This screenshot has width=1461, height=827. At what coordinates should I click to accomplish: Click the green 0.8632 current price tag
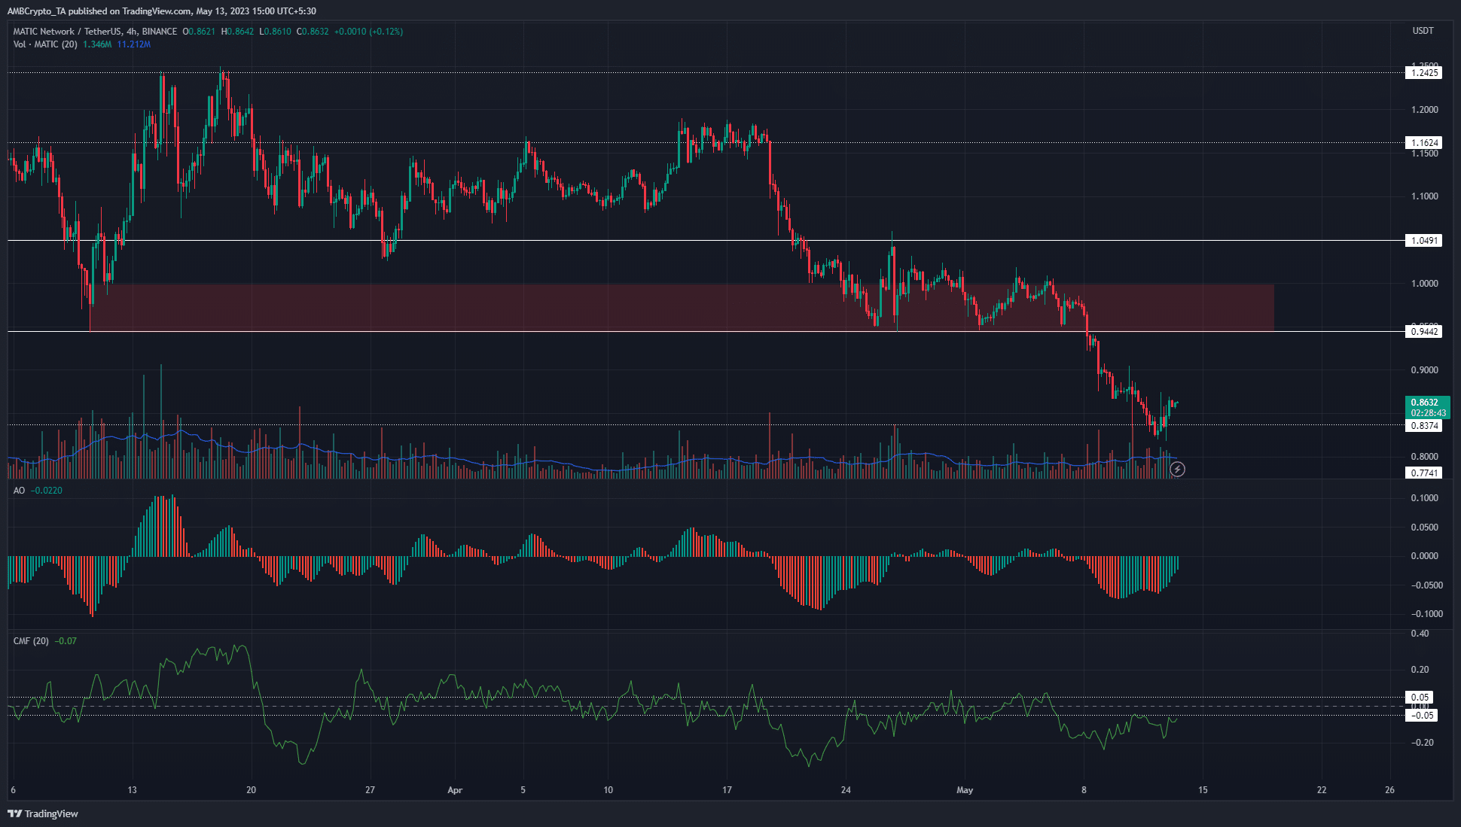click(1427, 407)
